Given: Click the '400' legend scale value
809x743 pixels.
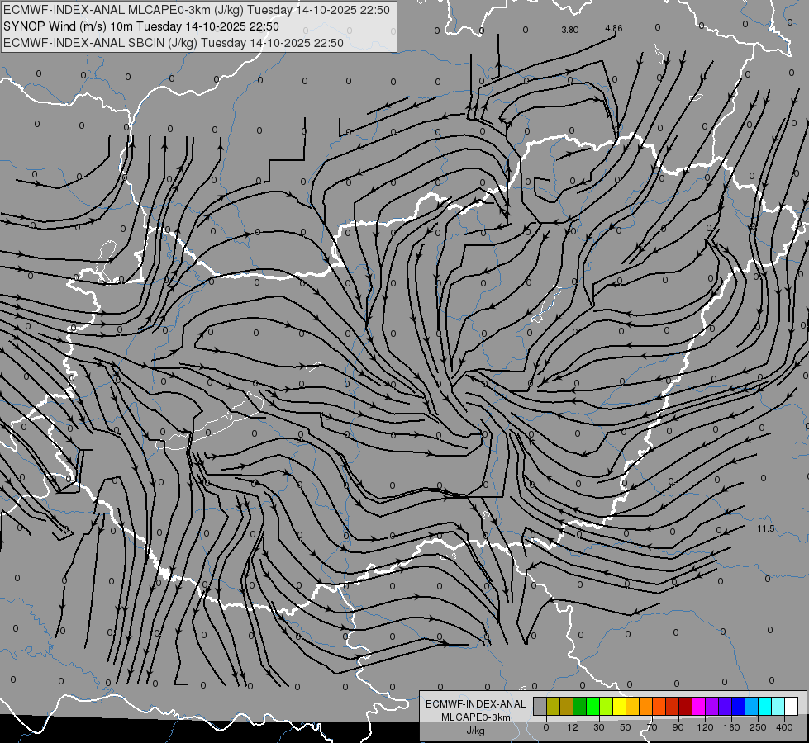Looking at the screenshot, I should [x=784, y=727].
